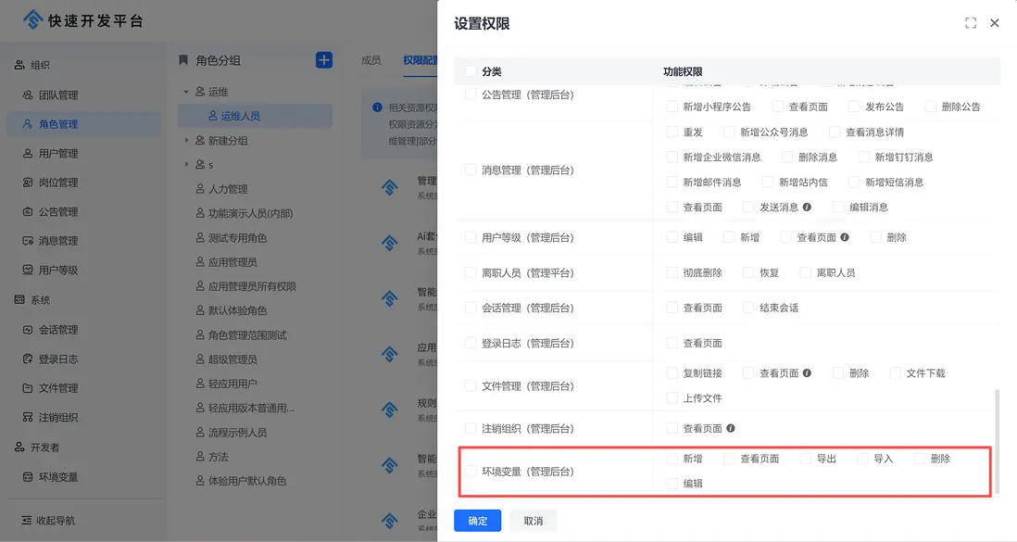Image resolution: width=1017 pixels, height=542 pixels.
Task: Check the 登录日志 (管理后台) category checkbox
Action: point(471,343)
